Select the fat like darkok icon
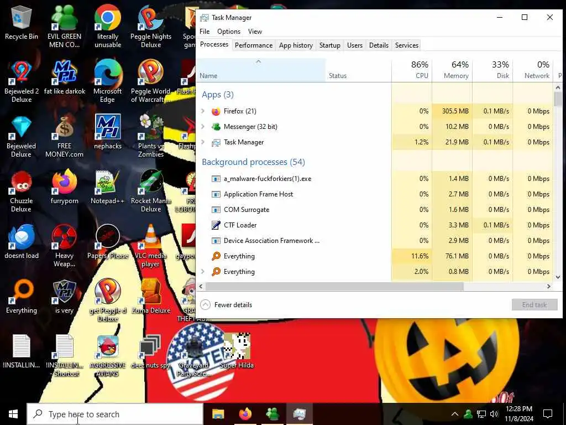This screenshot has height=425, width=566. pos(65,77)
